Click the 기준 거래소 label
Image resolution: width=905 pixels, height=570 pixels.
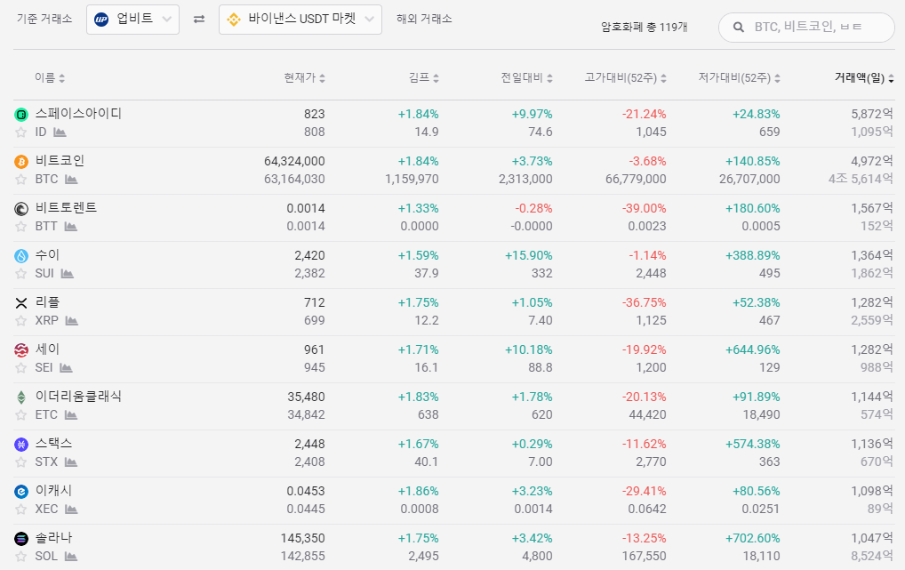[x=44, y=19]
